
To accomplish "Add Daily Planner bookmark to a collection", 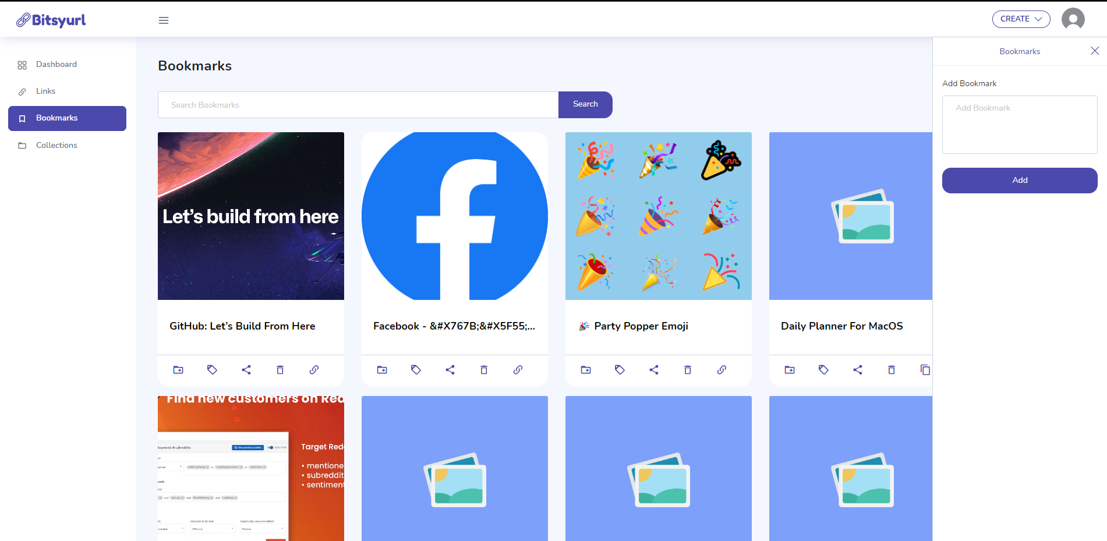I will point(790,370).
